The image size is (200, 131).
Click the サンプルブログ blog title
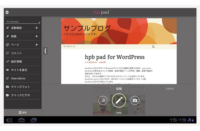coord(87,28)
